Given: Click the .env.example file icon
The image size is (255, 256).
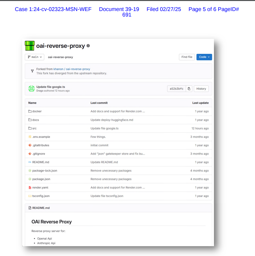Looking at the screenshot, I should click(x=30, y=137).
